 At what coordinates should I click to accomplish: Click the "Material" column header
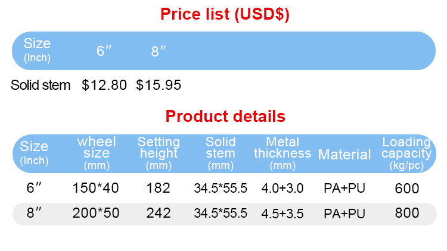344,155
